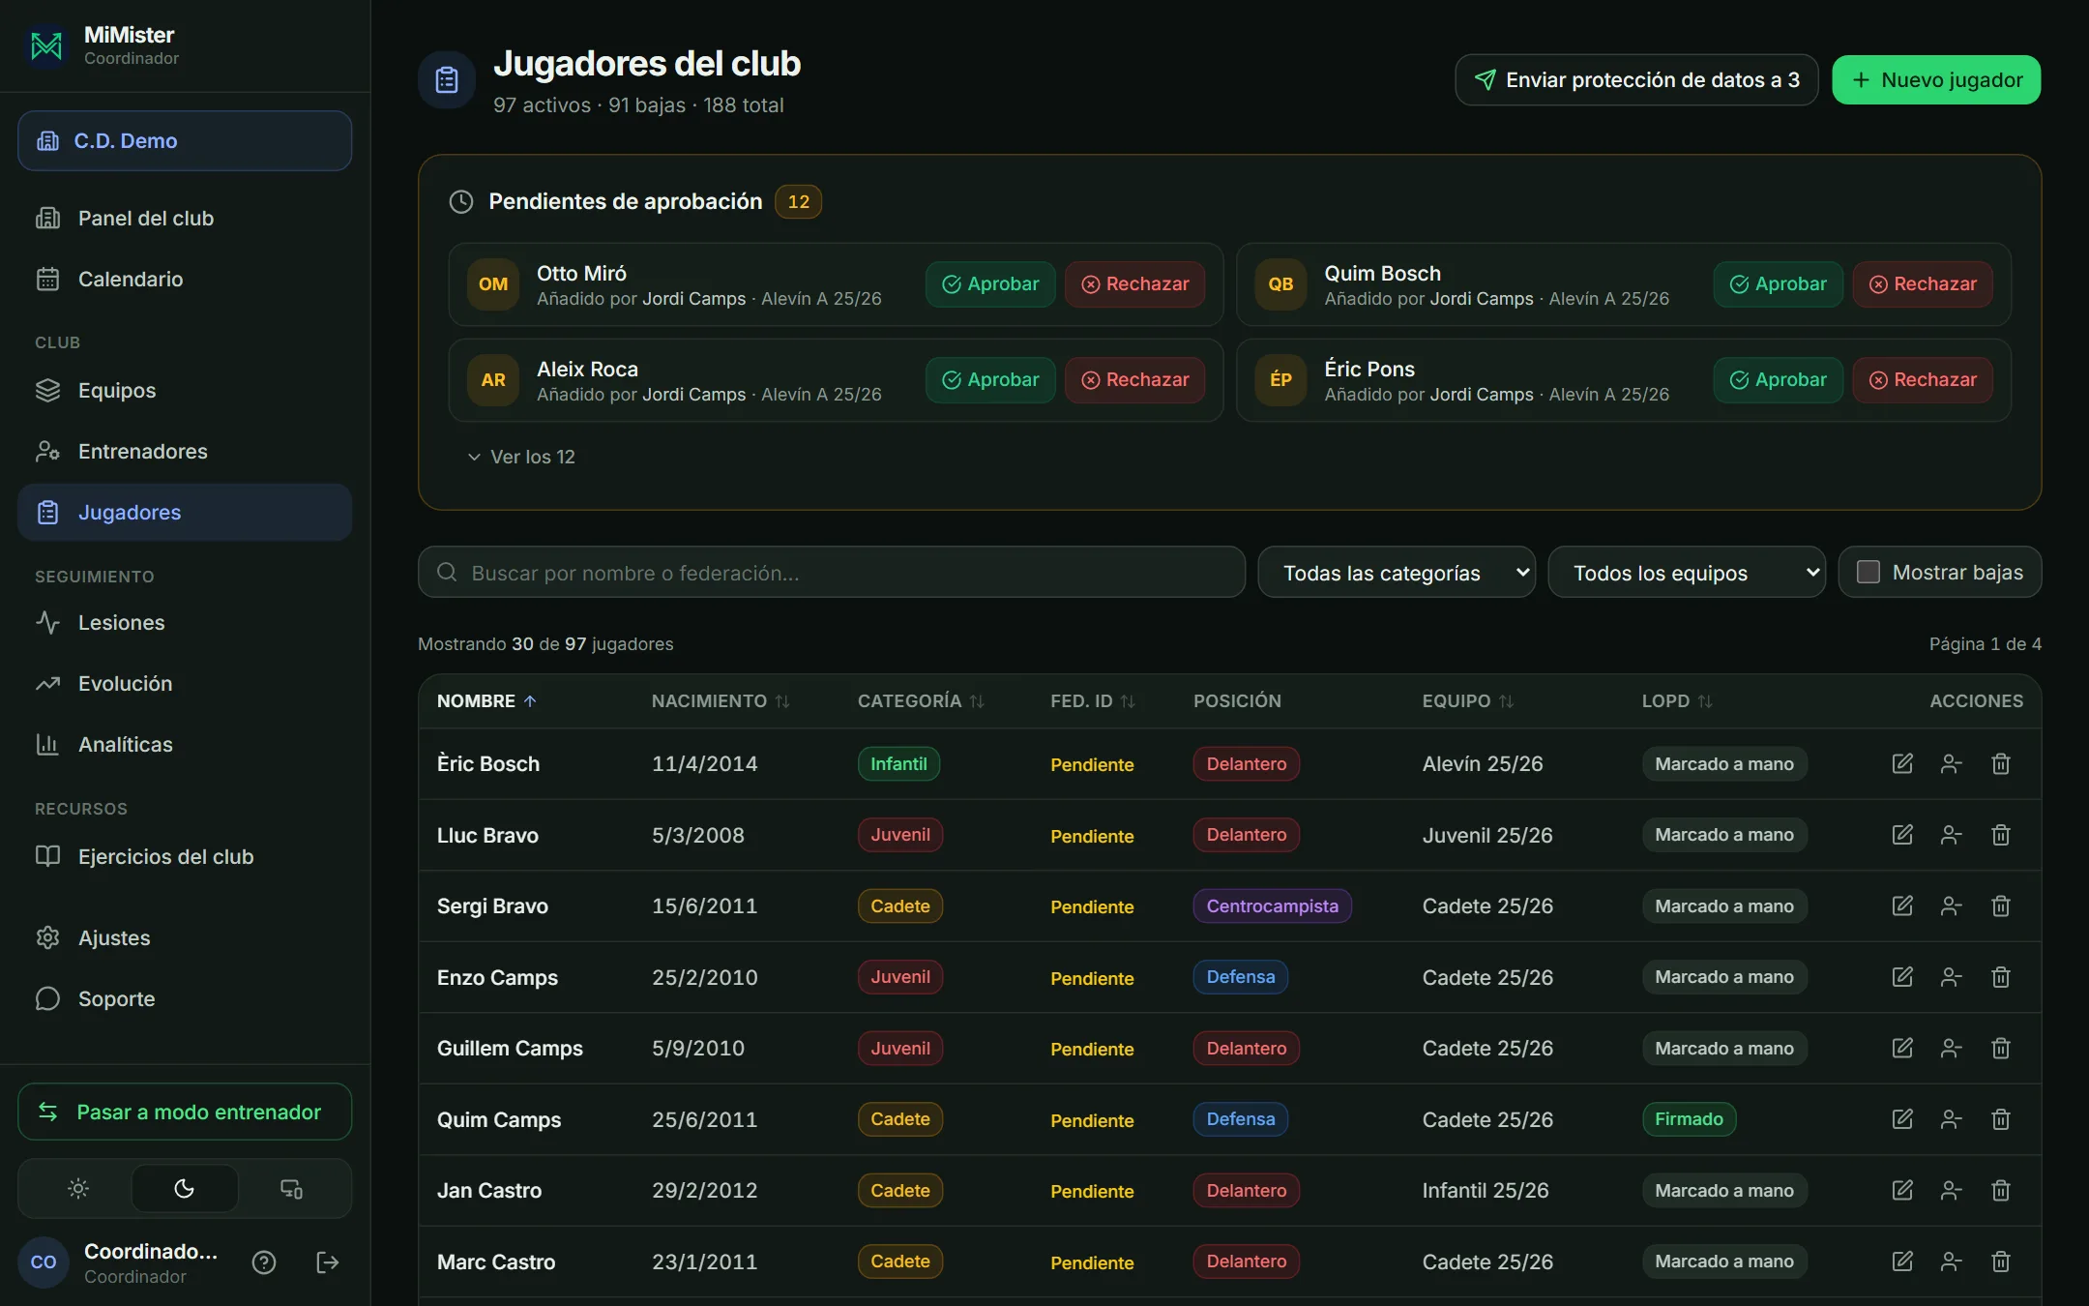Viewport: 2089px width, 1306px height.
Task: Open help question mark icon
Action: [x=264, y=1262]
